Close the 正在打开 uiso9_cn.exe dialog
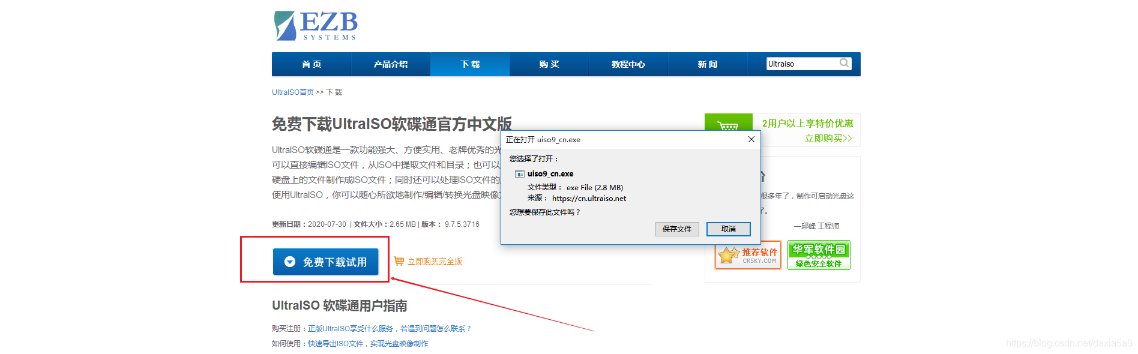Viewport: 1138px width, 354px height. pyautogui.click(x=751, y=139)
